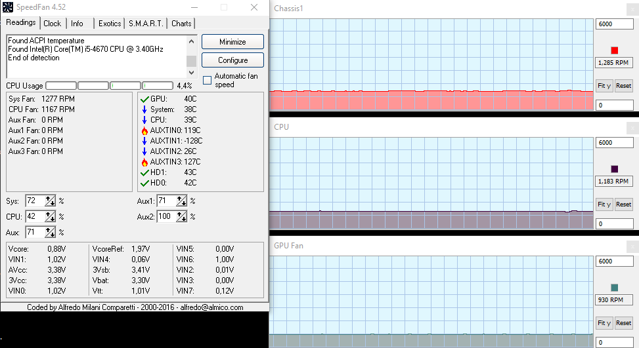Click the dark purple swatch of CPU chart
The image size is (639, 348).
615,169
